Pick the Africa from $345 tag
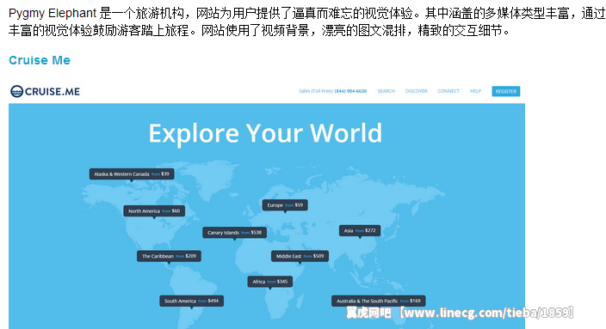 [270, 282]
